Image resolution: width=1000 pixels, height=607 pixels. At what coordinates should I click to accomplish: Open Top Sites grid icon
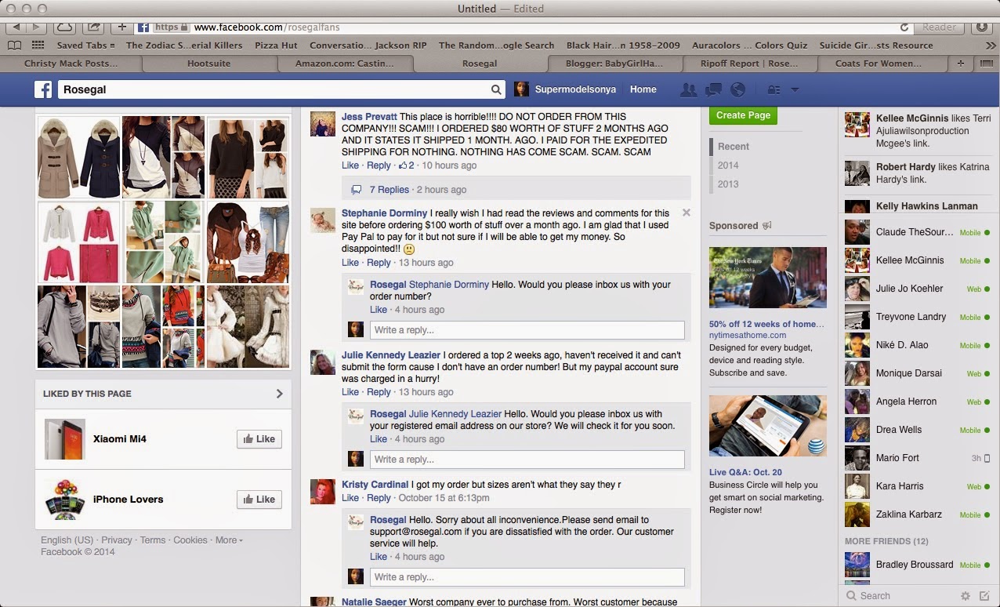[38, 45]
